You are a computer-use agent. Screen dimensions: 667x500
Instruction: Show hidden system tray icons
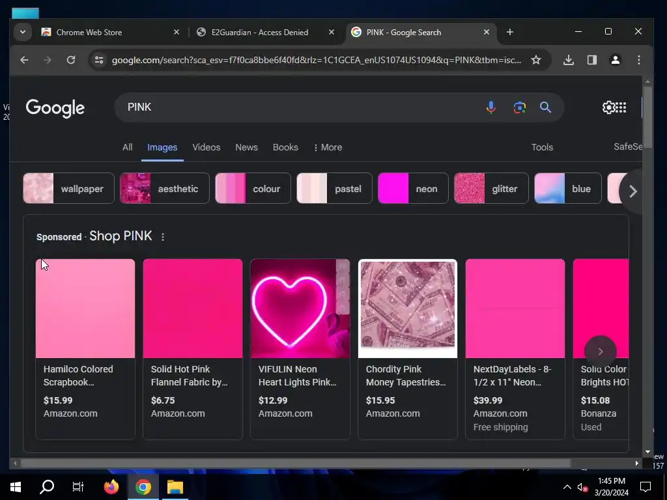point(567,487)
